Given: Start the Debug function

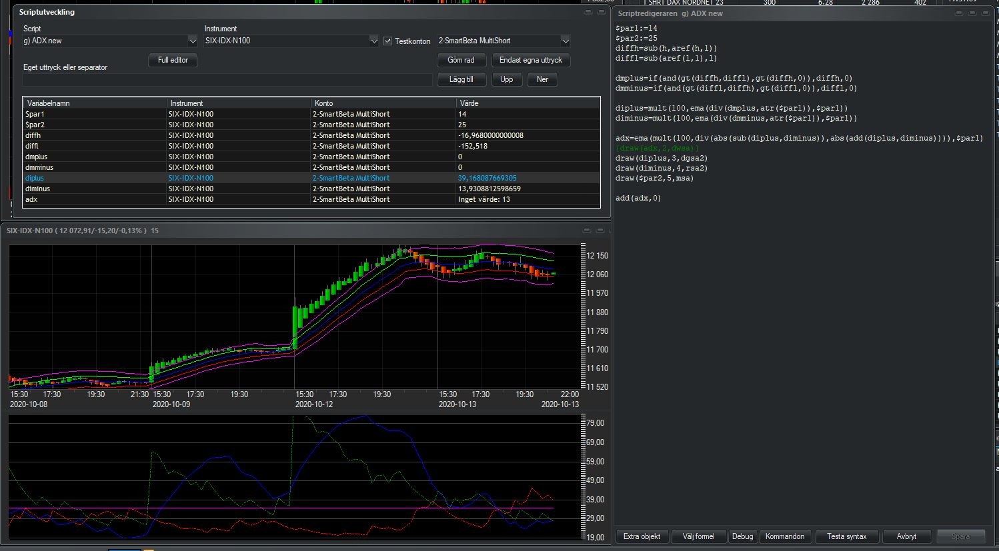Looking at the screenshot, I should pos(742,536).
